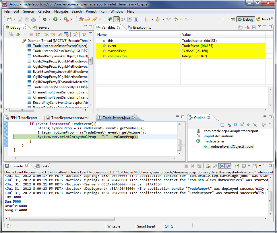277x233 pixels.
Task: Switch to the Servers tab
Action: [41, 28]
